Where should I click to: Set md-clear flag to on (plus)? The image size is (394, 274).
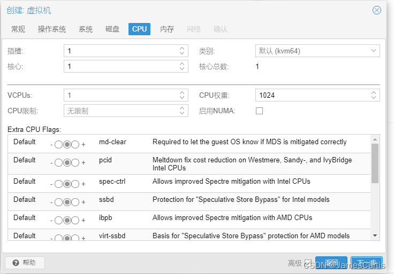pos(75,145)
